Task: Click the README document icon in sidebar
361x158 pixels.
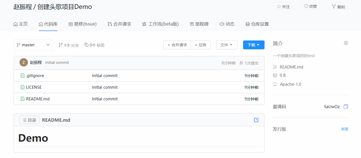Action: pos(275,67)
